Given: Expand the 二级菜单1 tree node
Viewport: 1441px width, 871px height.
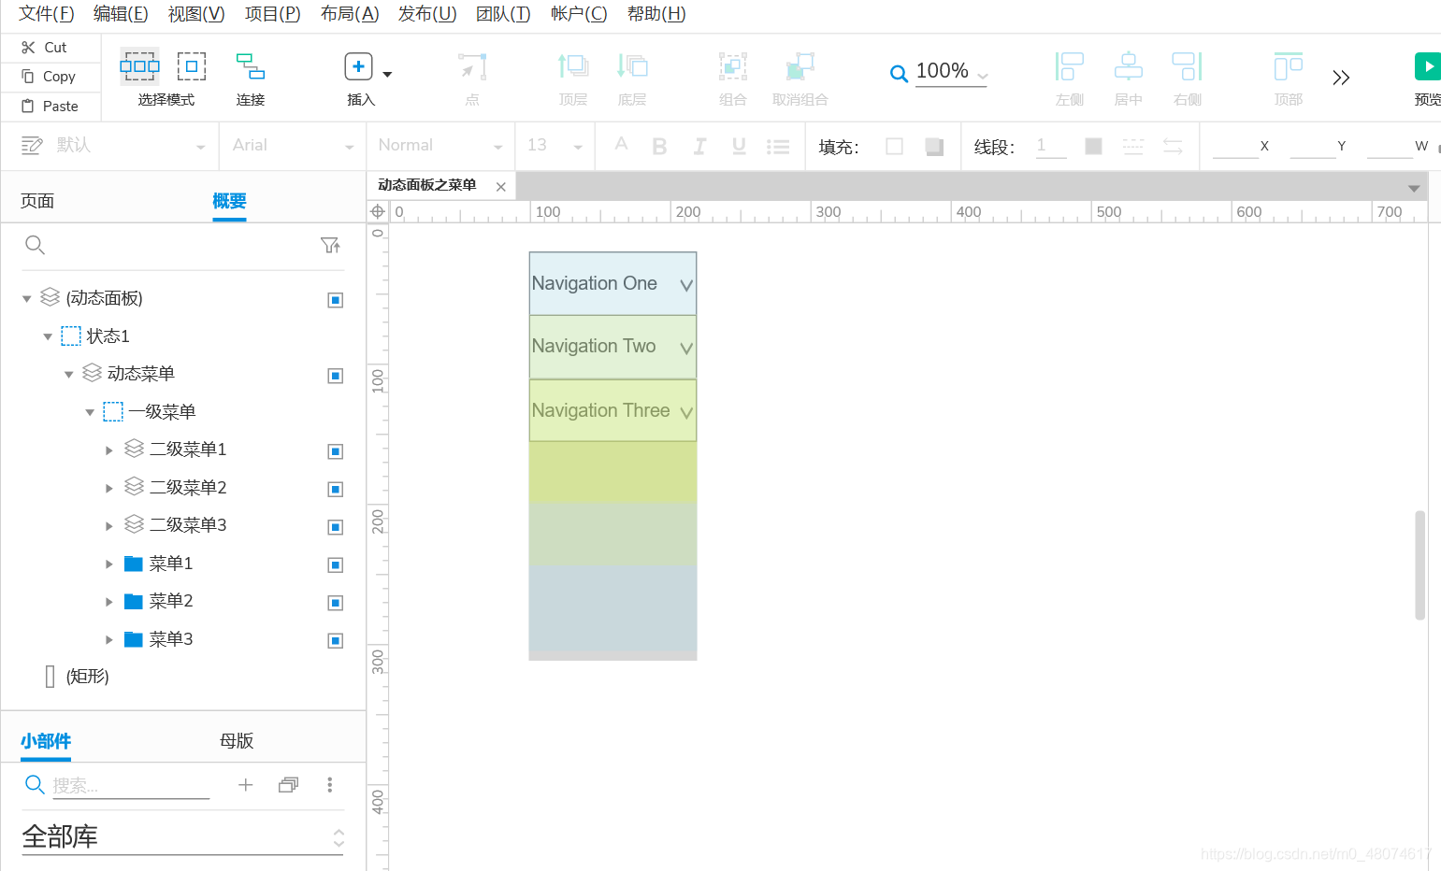Looking at the screenshot, I should (109, 450).
